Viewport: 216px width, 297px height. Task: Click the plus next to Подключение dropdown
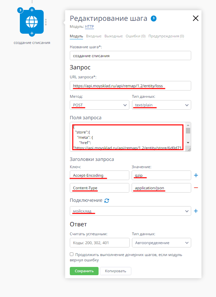(196, 211)
